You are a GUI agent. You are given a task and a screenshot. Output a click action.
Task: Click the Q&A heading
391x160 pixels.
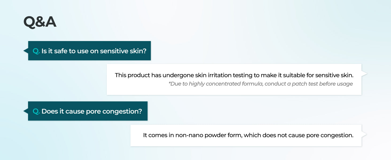coord(40,22)
